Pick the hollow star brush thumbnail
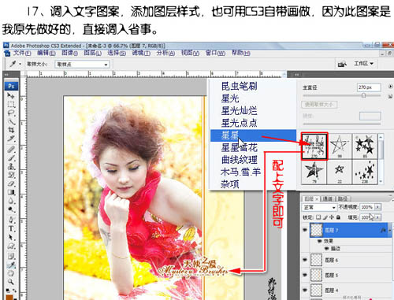The height and width of the screenshot is (300, 394). click(x=340, y=146)
